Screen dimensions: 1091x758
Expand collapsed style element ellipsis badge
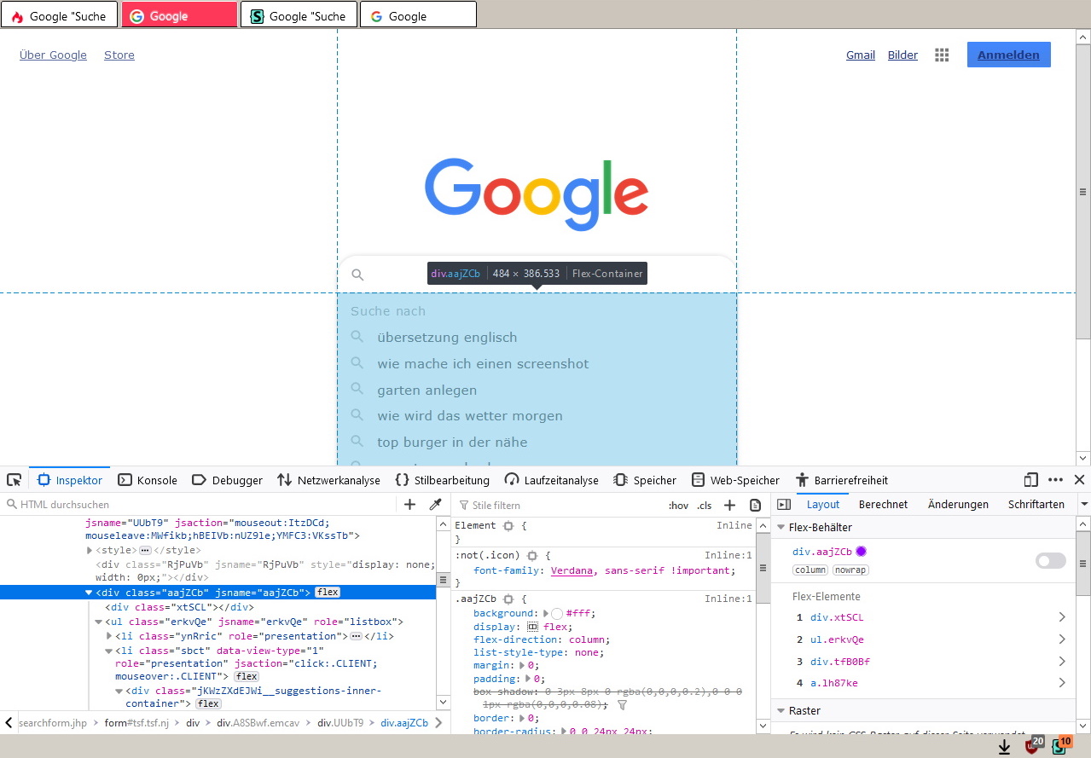coord(144,550)
